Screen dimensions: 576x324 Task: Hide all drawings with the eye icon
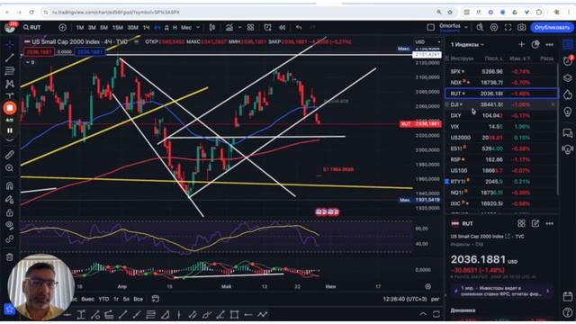[x=10, y=225]
